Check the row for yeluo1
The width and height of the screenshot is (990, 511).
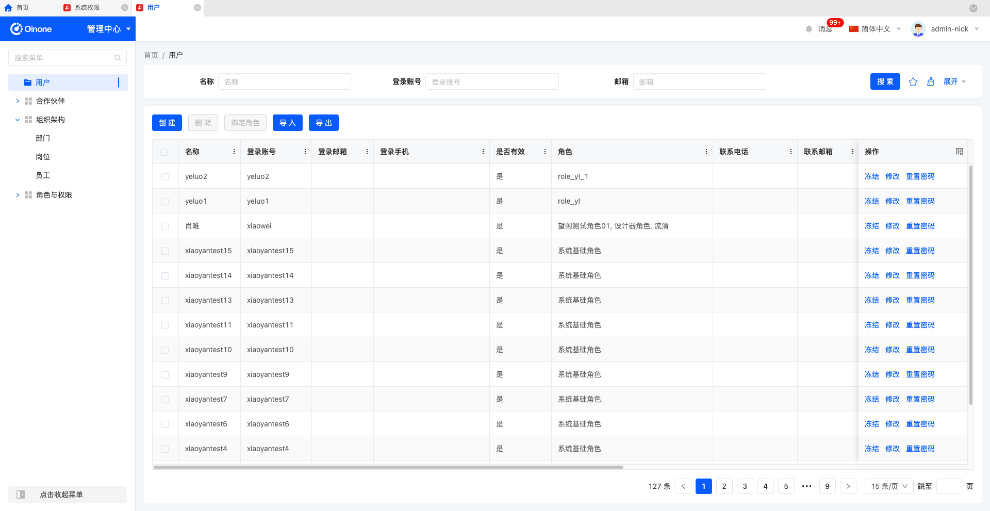coord(165,202)
